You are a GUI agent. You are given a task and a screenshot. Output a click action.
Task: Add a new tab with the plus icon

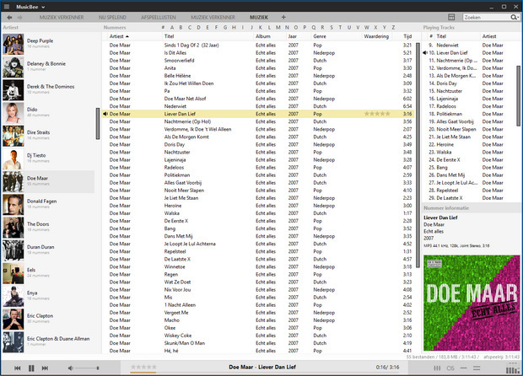coord(283,17)
